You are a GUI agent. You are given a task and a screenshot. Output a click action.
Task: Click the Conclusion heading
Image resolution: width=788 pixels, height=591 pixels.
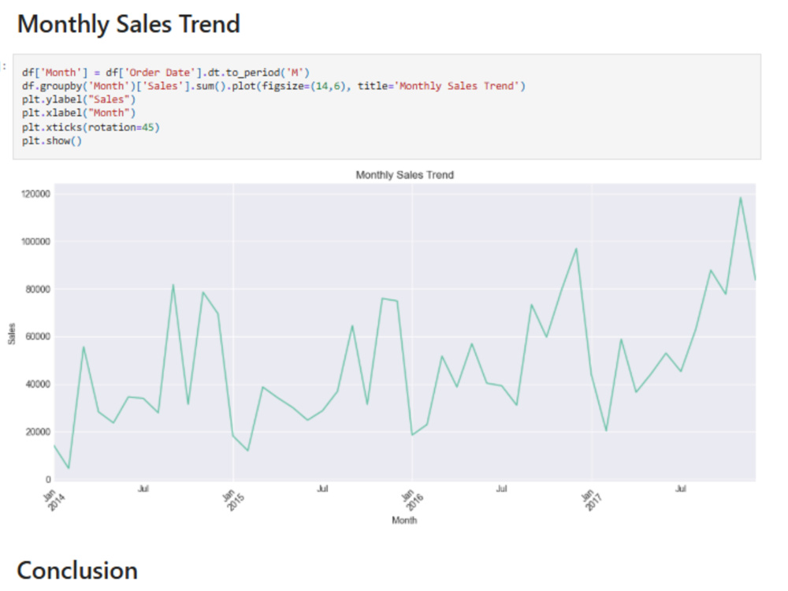pos(77,571)
